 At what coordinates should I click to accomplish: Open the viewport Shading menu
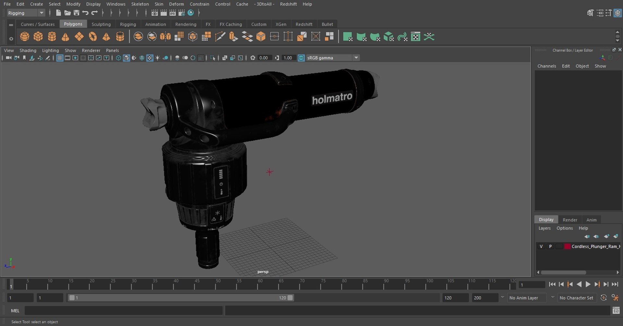tap(28, 50)
